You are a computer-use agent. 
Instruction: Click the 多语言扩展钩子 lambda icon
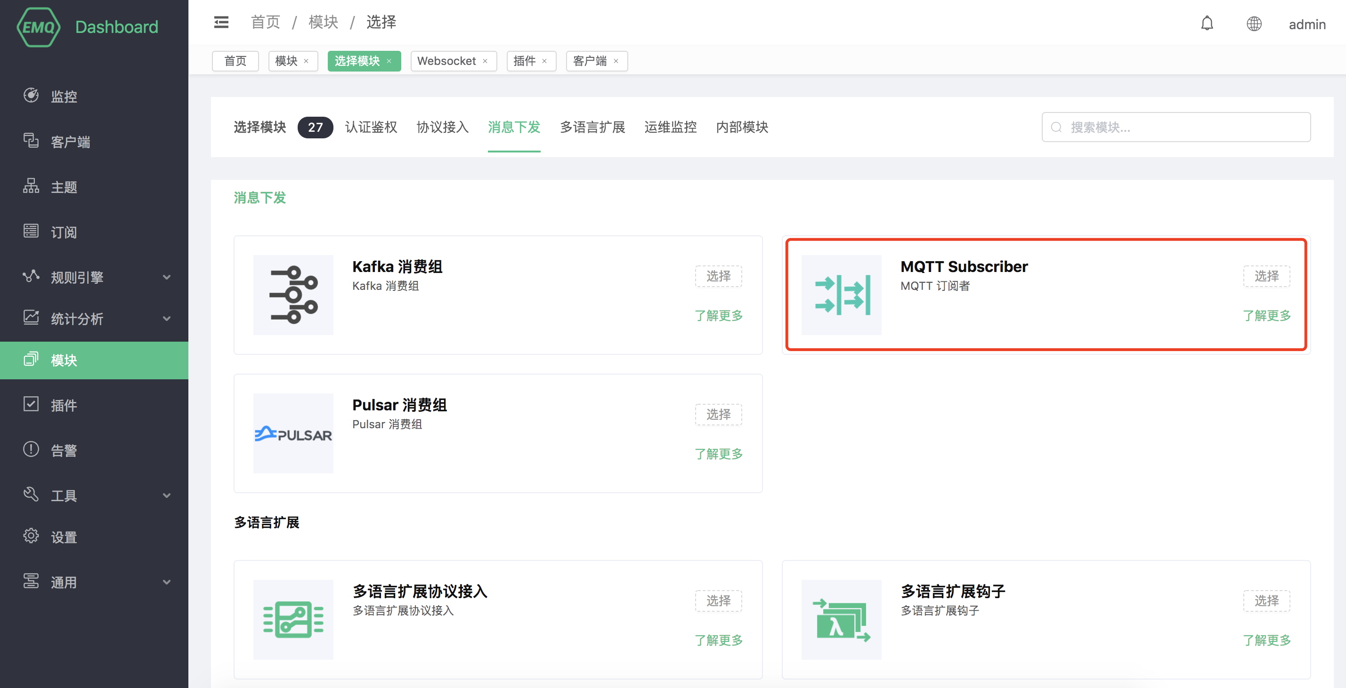[841, 620]
